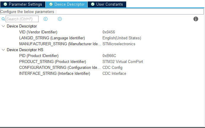Collapse the Device Descriptor HS section
205x128 pixels.
[3, 50]
